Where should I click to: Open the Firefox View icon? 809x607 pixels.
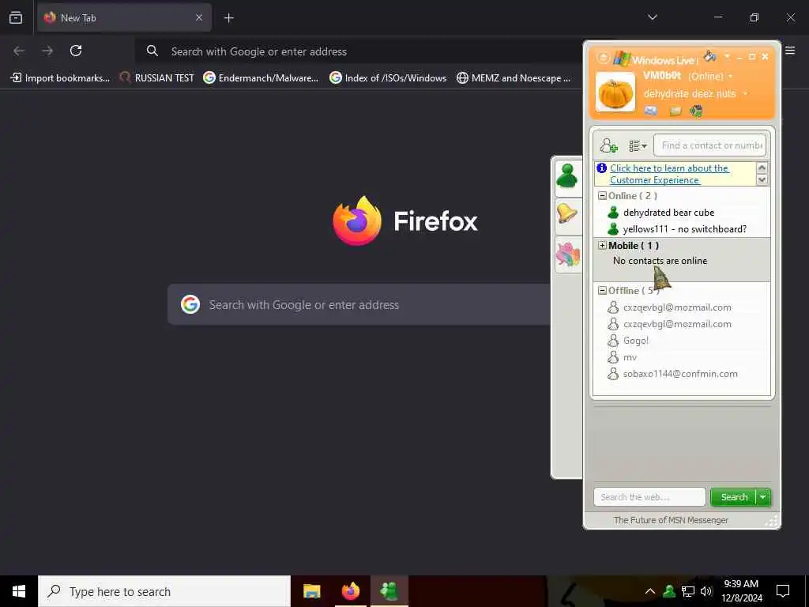tap(16, 17)
